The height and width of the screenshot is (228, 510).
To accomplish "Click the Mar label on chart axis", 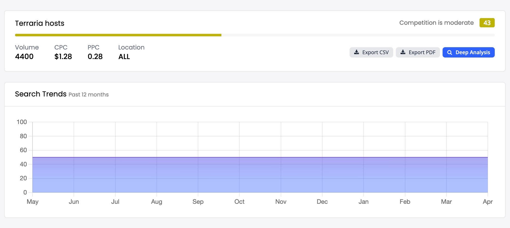I will (446, 202).
